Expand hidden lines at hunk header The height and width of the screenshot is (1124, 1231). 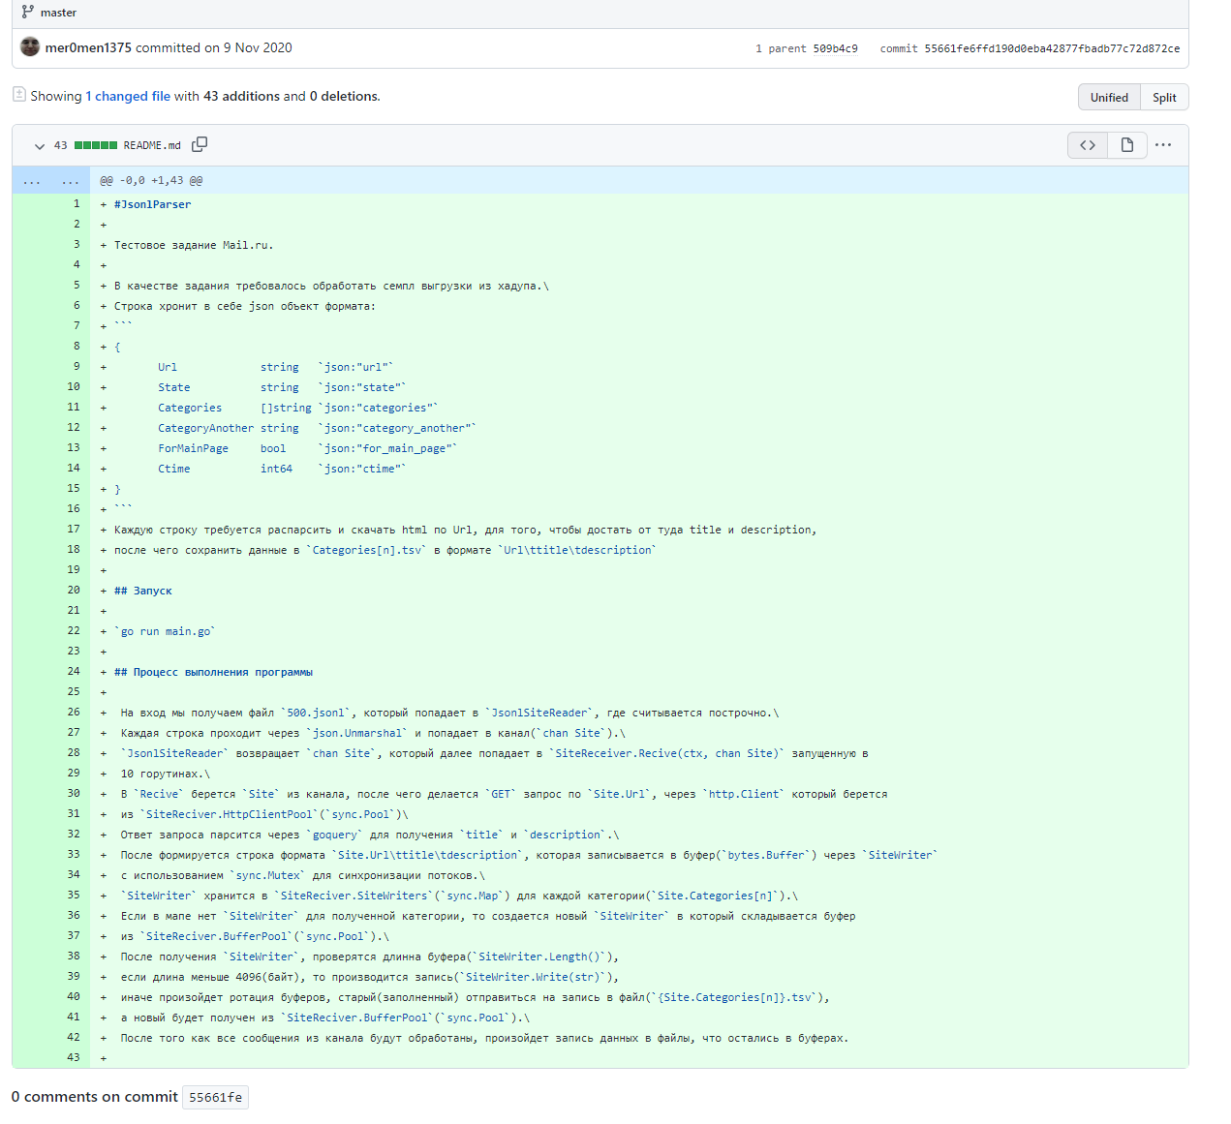(x=51, y=181)
